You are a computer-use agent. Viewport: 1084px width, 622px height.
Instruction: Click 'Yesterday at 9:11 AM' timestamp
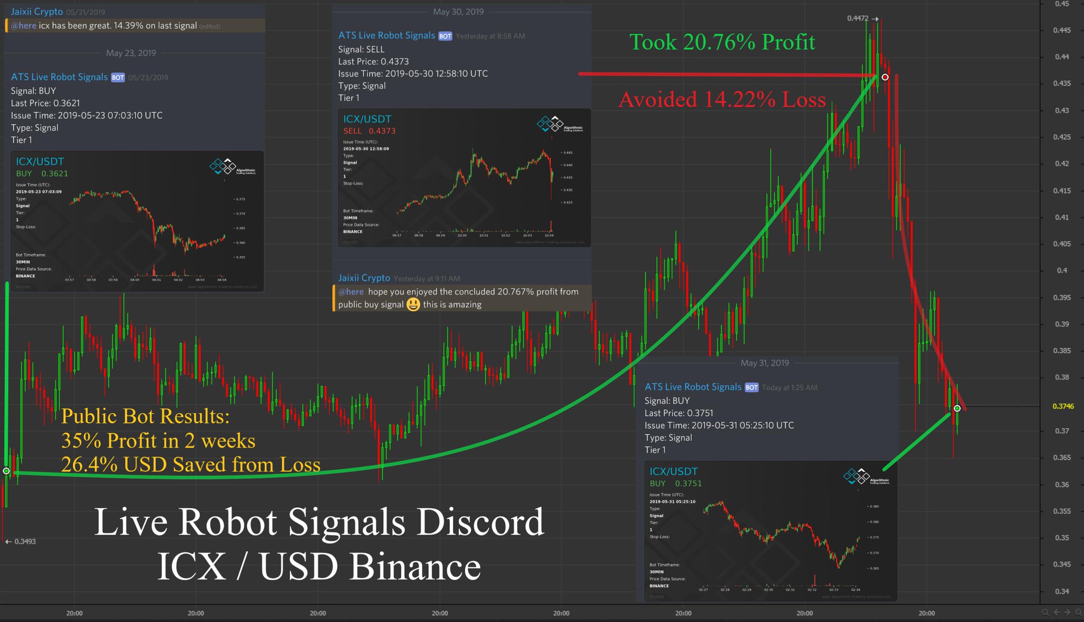[x=427, y=279]
